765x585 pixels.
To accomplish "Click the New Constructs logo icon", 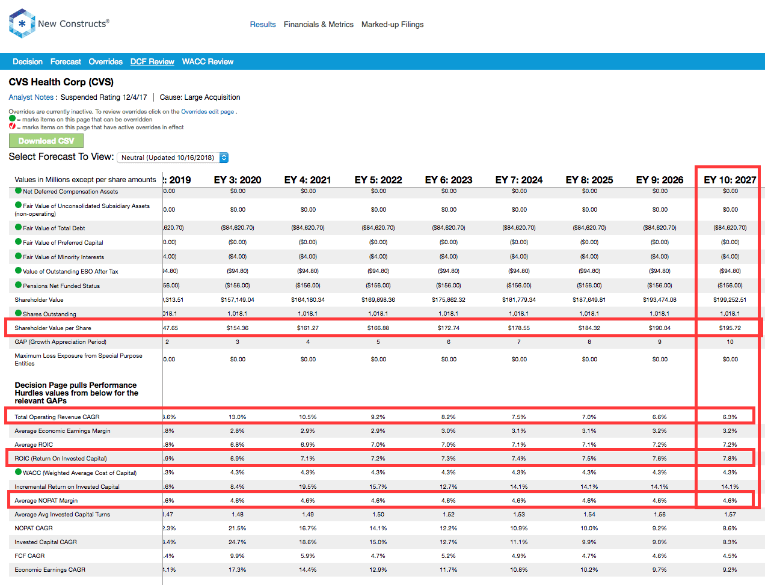I will tap(22, 23).
